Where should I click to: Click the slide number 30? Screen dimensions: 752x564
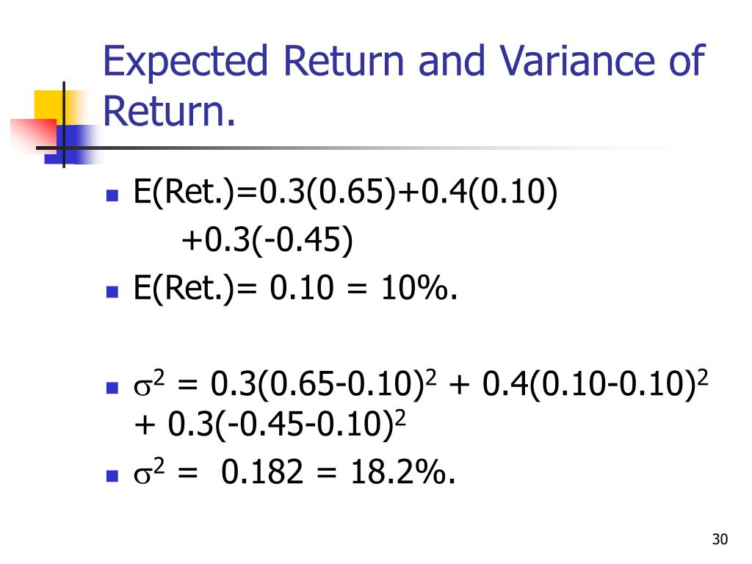coord(720,540)
